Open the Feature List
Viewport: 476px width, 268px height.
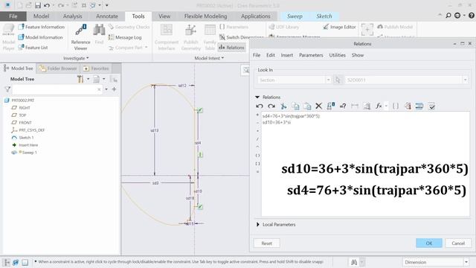pyautogui.click(x=33, y=48)
